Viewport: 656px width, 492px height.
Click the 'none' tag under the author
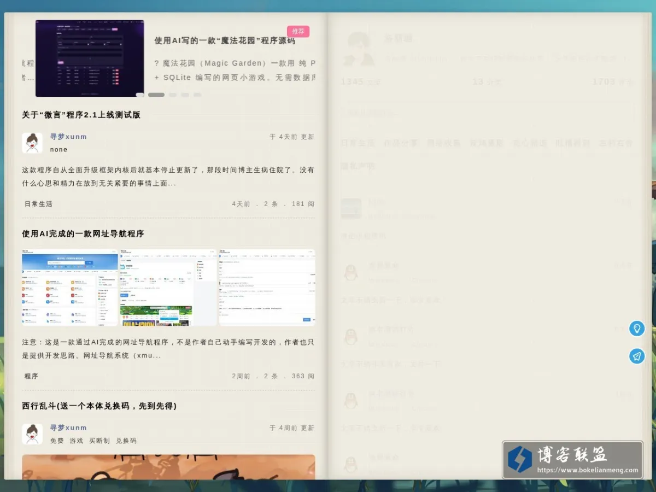pyautogui.click(x=58, y=149)
